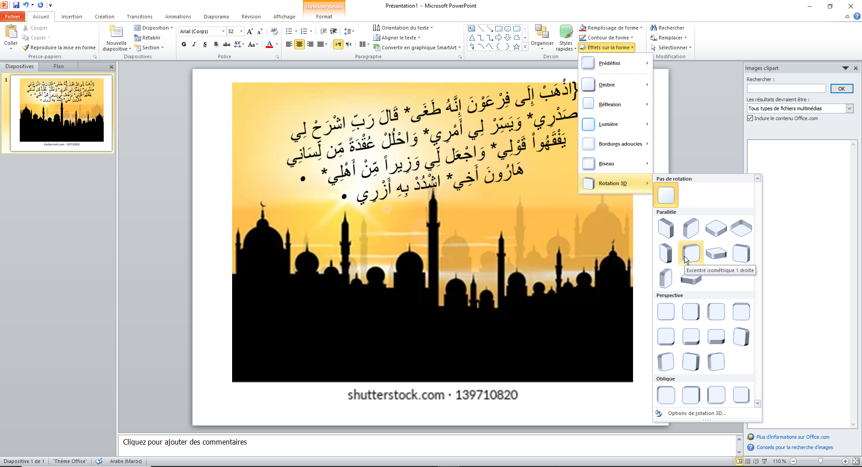This screenshot has height=467, width=862.
Task: Open Conseils pour la recherche d'images link
Action: click(x=795, y=447)
